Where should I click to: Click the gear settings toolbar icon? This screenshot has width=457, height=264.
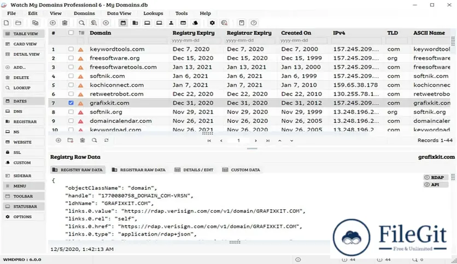click(212, 23)
